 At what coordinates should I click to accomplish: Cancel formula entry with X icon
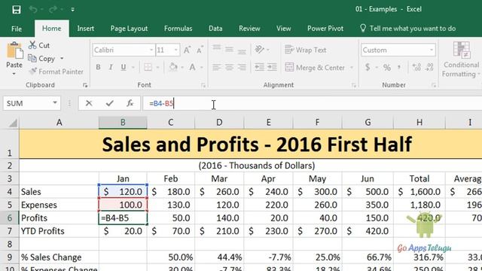89,103
